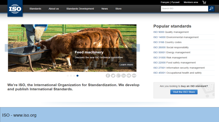Switch language to Français

point(165,2)
